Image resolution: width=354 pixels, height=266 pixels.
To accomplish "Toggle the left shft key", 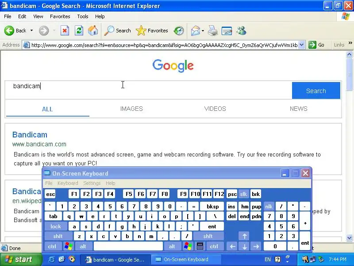I will tap(58, 236).
